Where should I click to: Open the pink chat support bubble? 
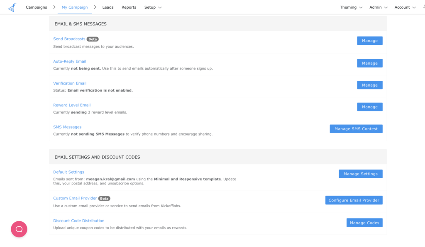(19, 229)
